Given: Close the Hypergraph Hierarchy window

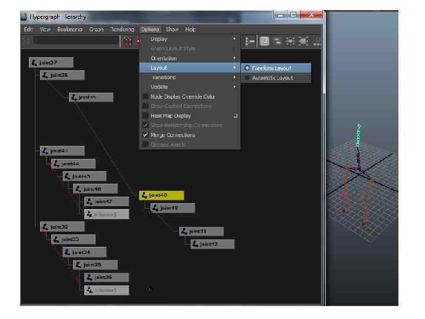Looking at the screenshot, I should pyautogui.click(x=311, y=15).
